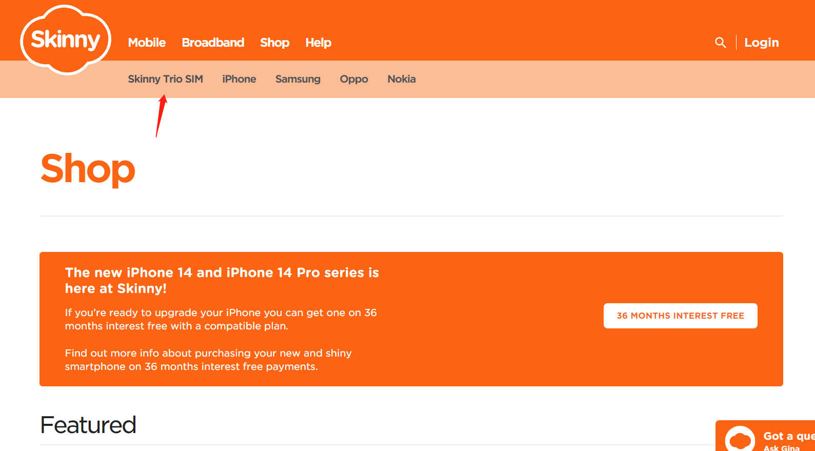Open the Got a question chat widget
The height and width of the screenshot is (451, 815).
click(765, 436)
